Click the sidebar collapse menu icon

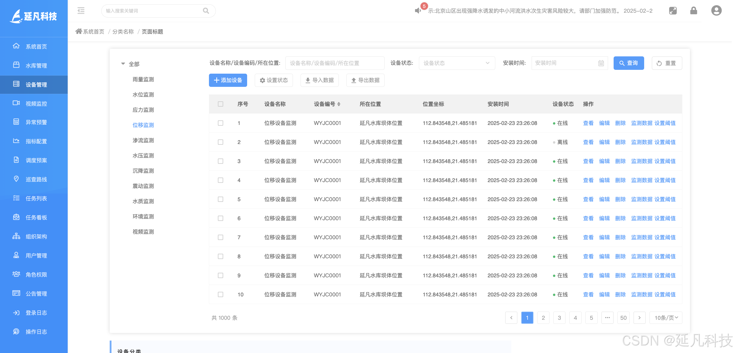tap(81, 11)
